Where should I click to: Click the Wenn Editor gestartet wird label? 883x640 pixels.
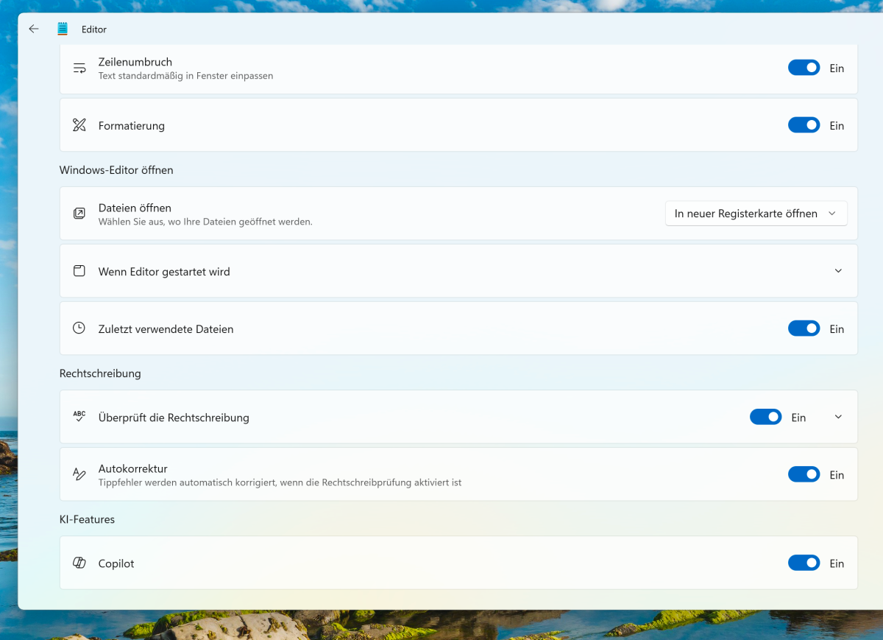164,272
